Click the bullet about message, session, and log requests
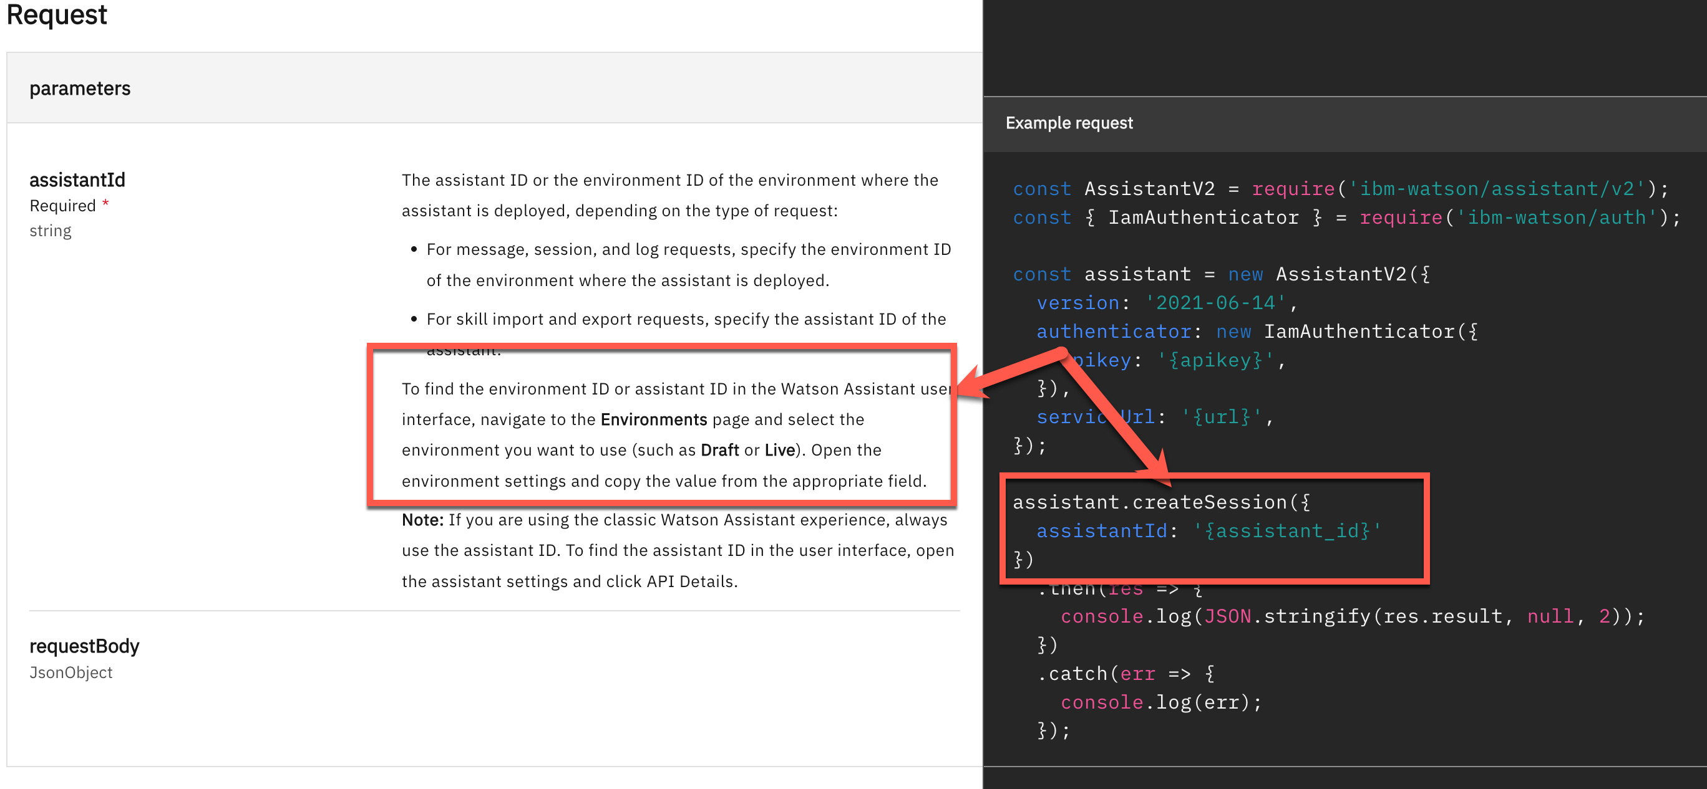This screenshot has height=789, width=1707. [x=689, y=265]
